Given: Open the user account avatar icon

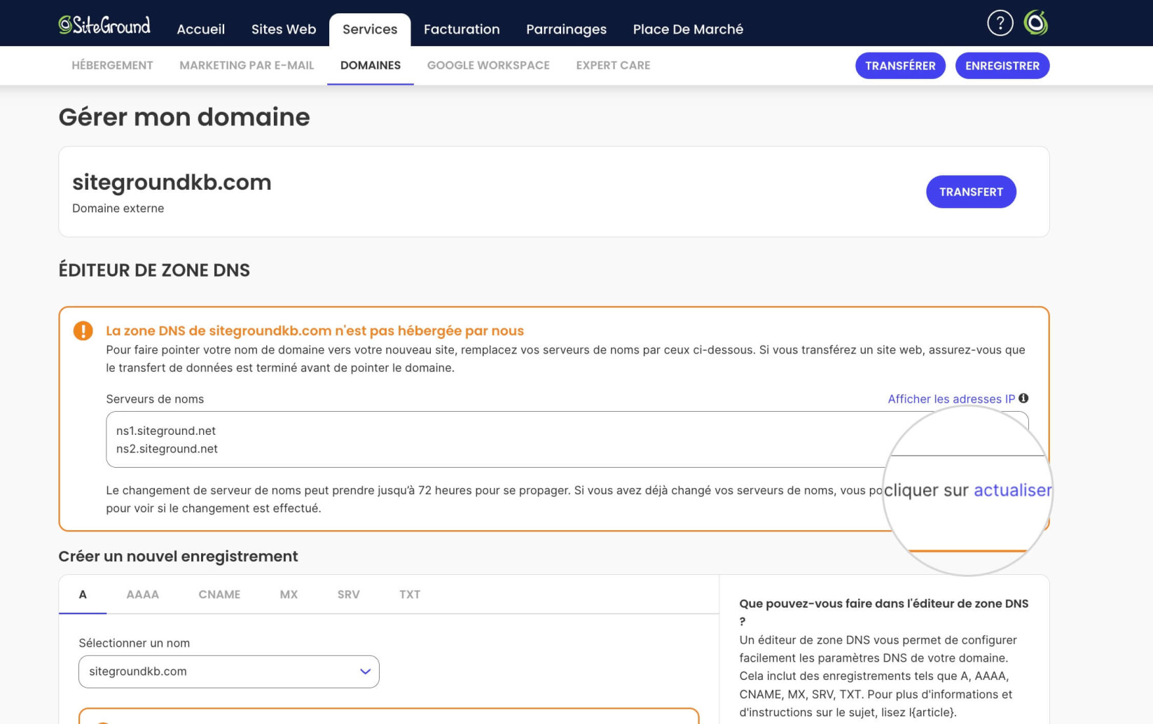Looking at the screenshot, I should tap(1035, 23).
